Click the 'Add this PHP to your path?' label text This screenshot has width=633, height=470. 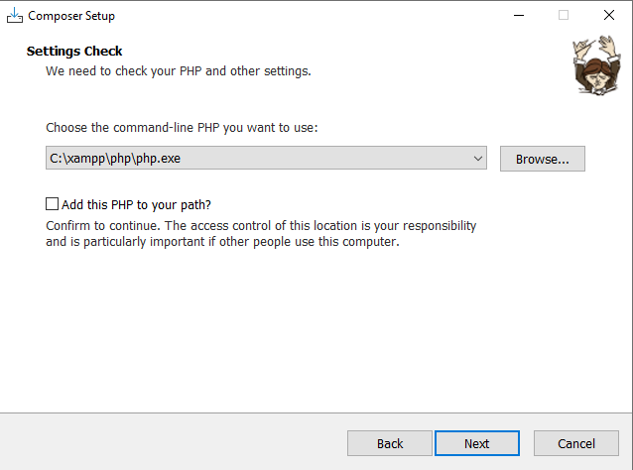pyautogui.click(x=136, y=205)
